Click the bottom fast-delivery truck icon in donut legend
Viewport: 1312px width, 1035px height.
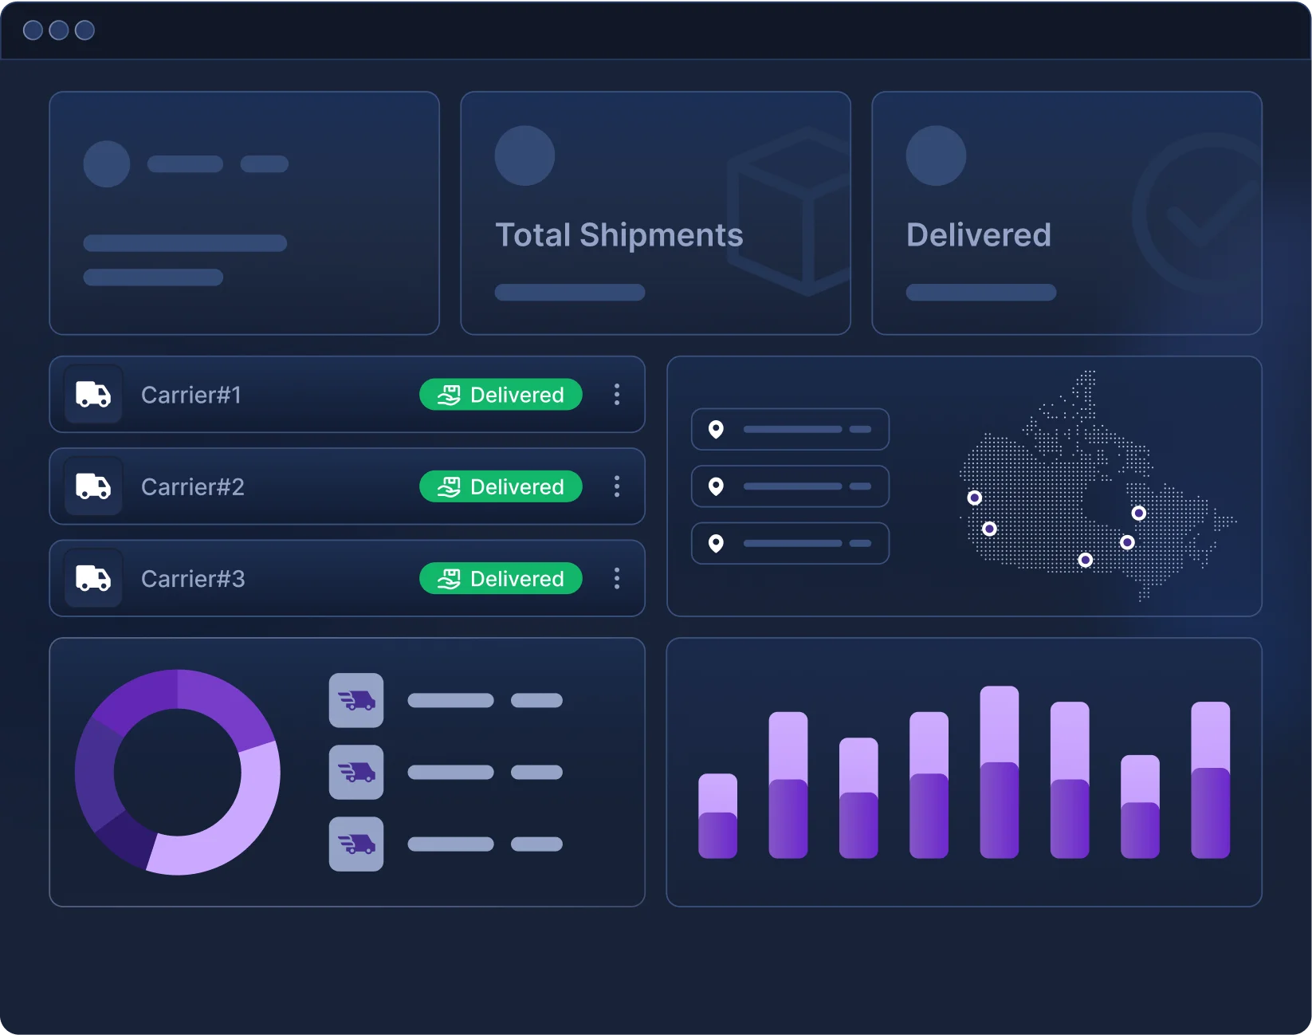[x=356, y=844]
